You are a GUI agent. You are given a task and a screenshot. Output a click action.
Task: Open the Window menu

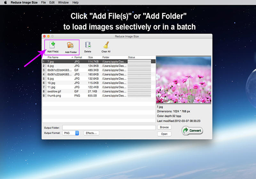tap(63, 3)
